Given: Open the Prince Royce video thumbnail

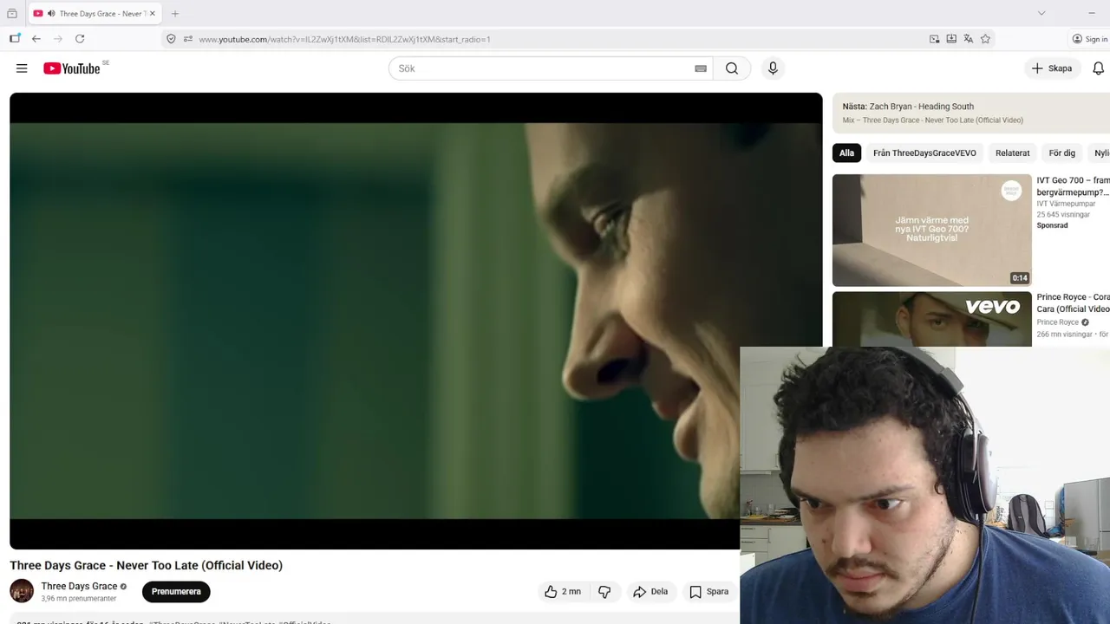Looking at the screenshot, I should click(932, 319).
